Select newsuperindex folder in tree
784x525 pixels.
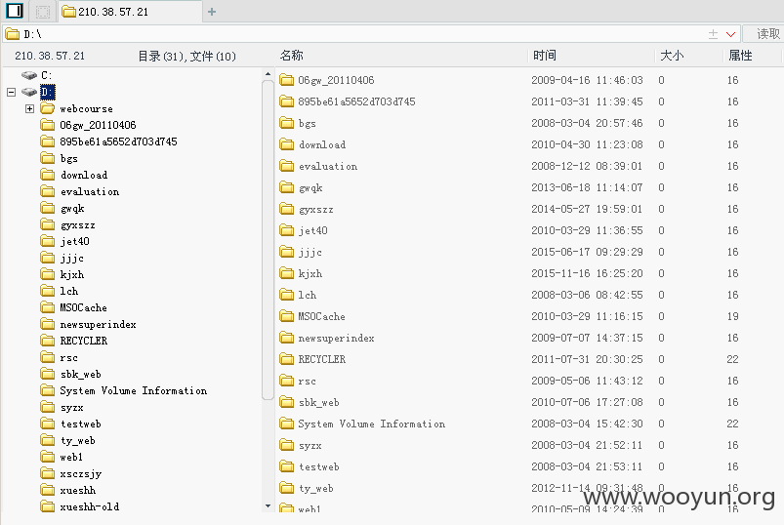click(x=98, y=324)
